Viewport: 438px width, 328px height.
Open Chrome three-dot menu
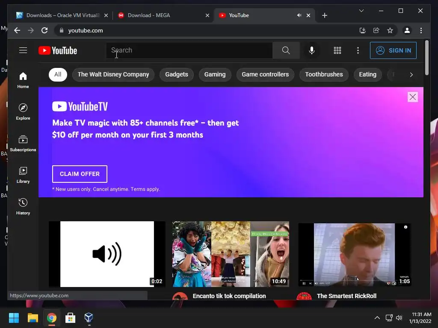(x=421, y=30)
